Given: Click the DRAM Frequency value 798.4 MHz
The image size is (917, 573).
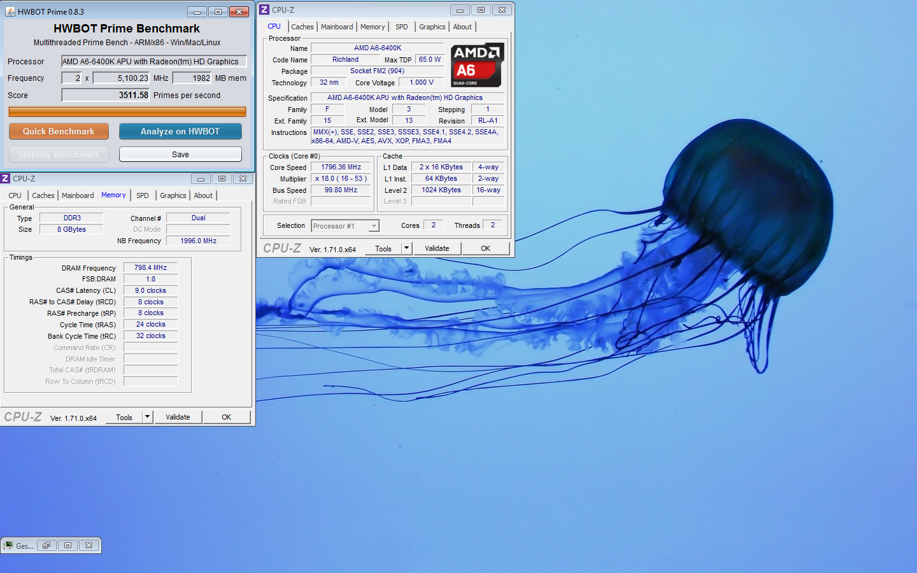Looking at the screenshot, I should pos(150,267).
